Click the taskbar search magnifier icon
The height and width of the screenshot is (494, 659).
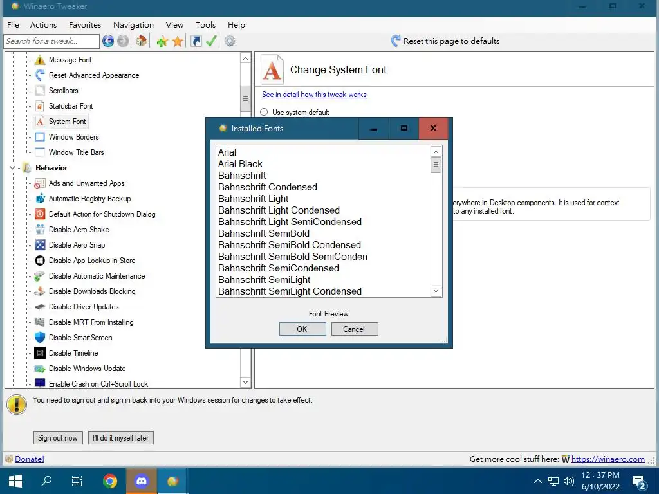46,480
